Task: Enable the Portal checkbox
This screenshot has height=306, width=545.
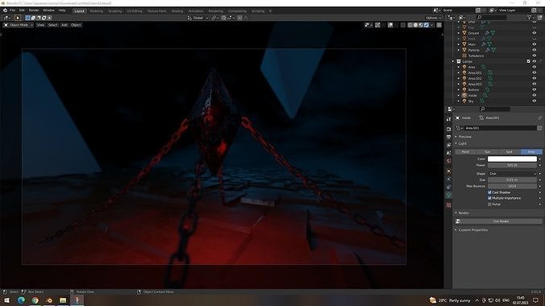Action: pos(489,205)
